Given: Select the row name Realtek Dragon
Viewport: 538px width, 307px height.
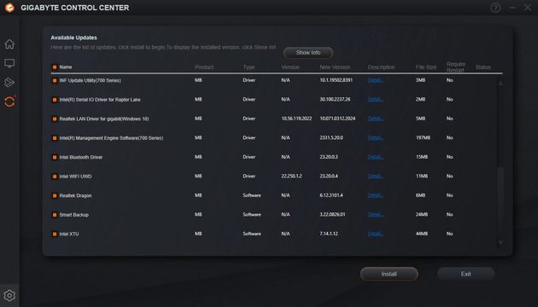Looking at the screenshot, I should pyautogui.click(x=75, y=195).
